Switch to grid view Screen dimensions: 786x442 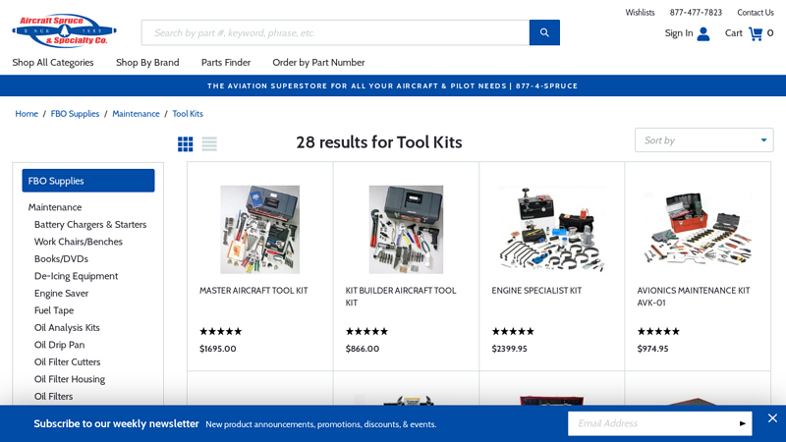click(186, 143)
